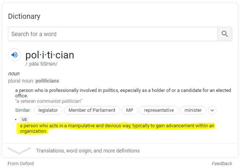Choose the representative synonym chip

[159, 110]
